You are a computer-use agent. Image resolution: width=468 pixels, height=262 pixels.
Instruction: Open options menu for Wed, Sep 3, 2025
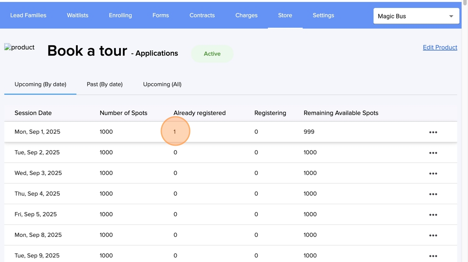point(433,173)
